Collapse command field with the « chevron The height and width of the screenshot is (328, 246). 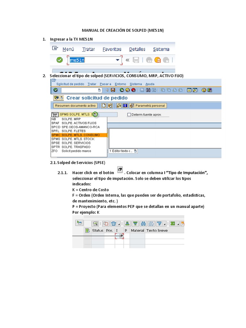[127, 60]
